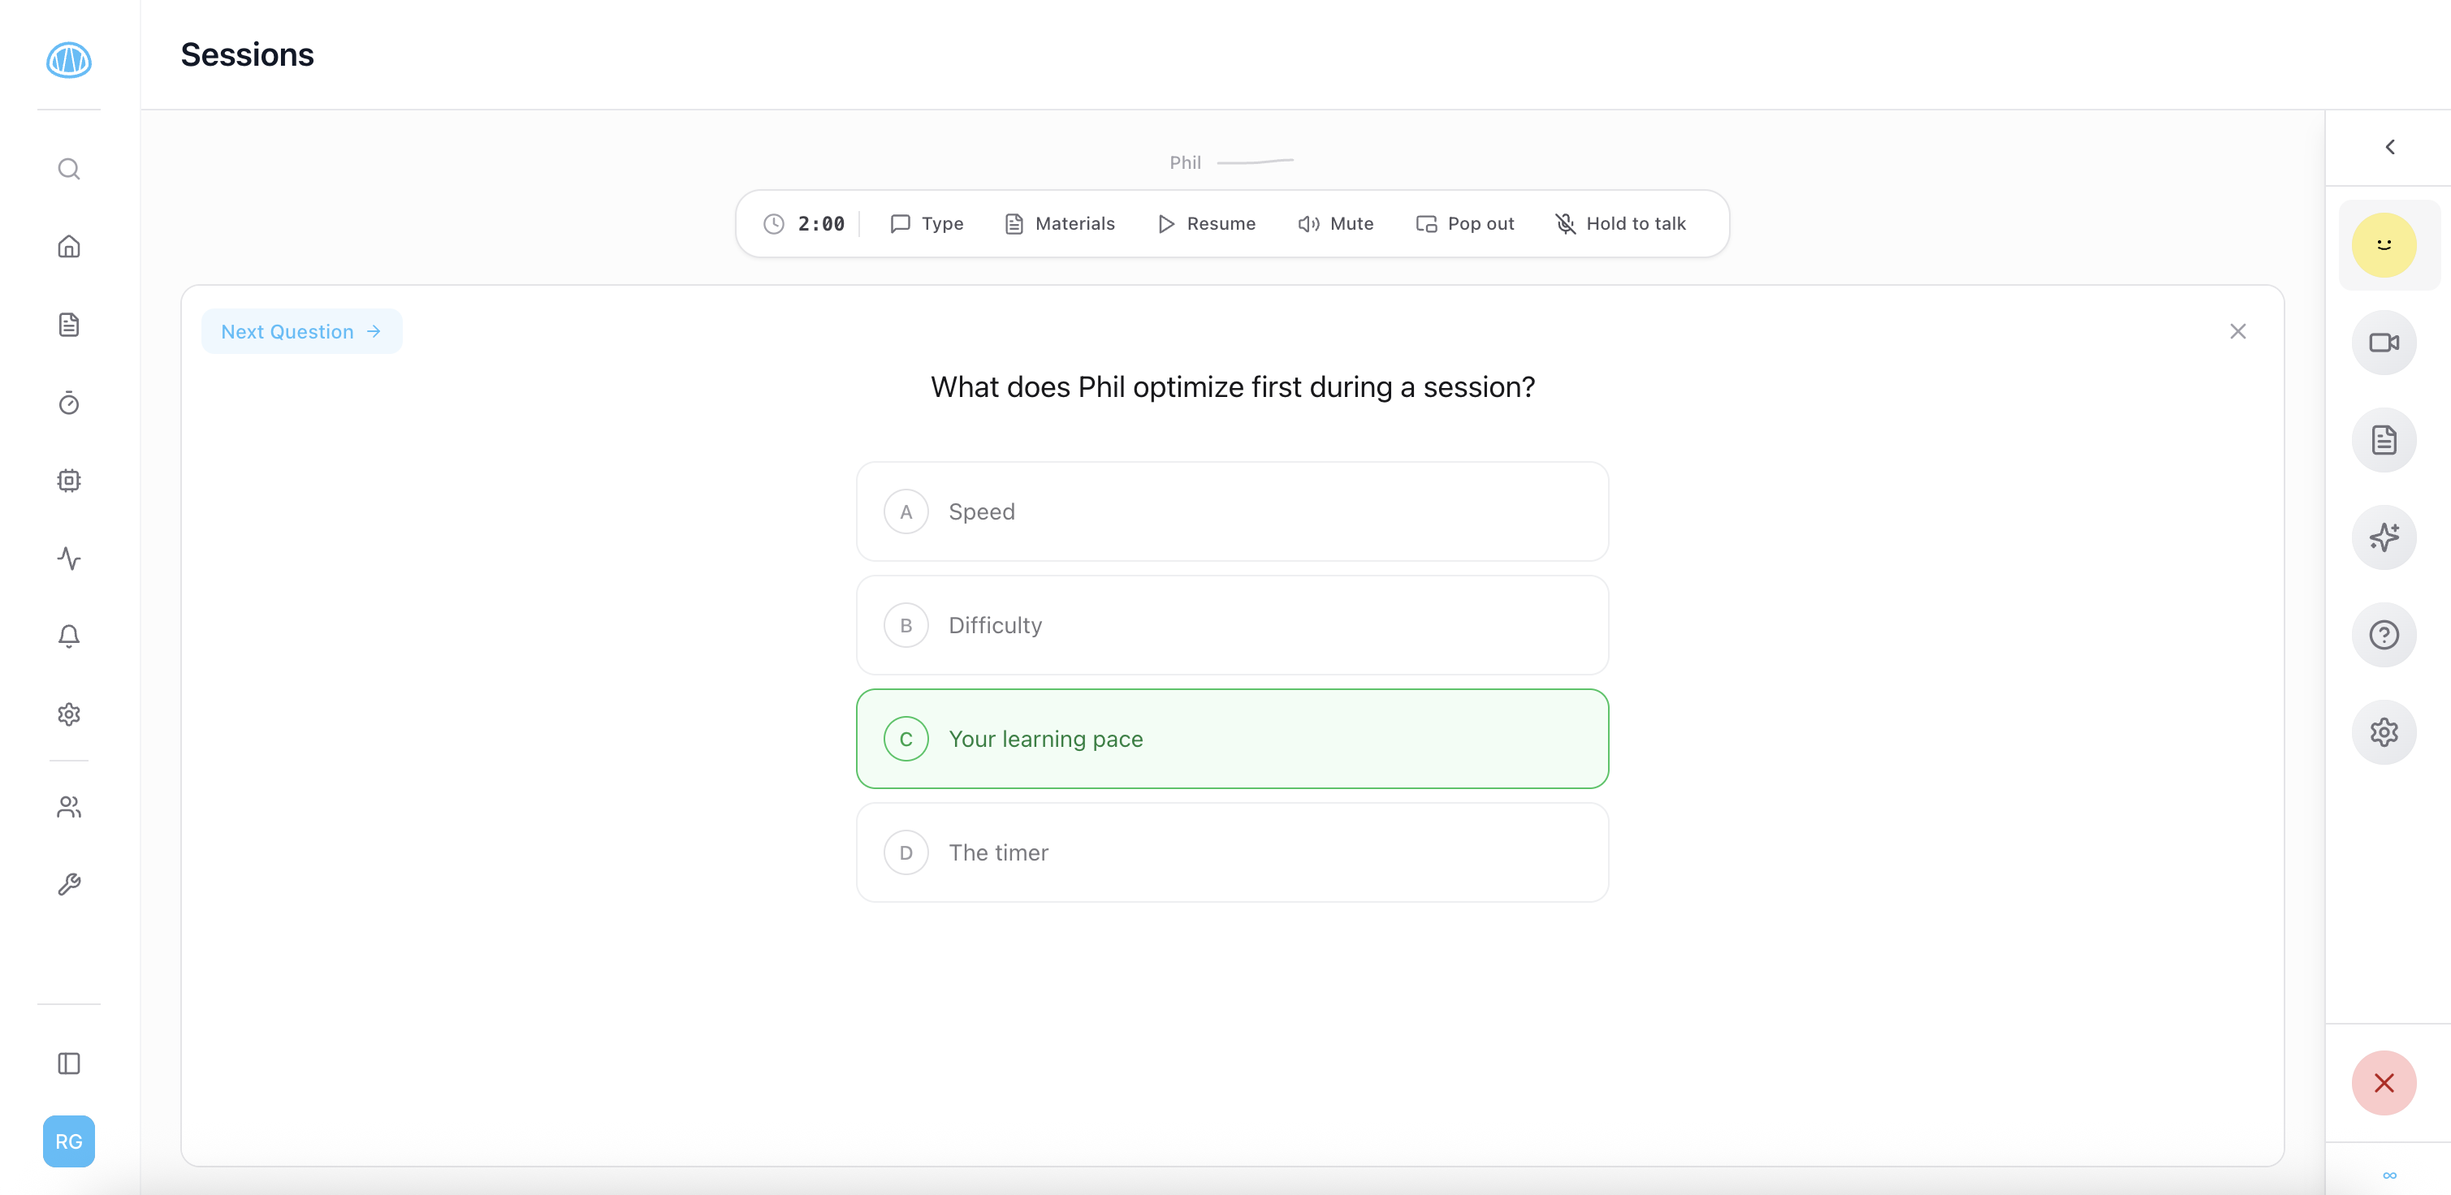Collapse the right panel with chevron
This screenshot has height=1195, width=2451.
point(2389,148)
